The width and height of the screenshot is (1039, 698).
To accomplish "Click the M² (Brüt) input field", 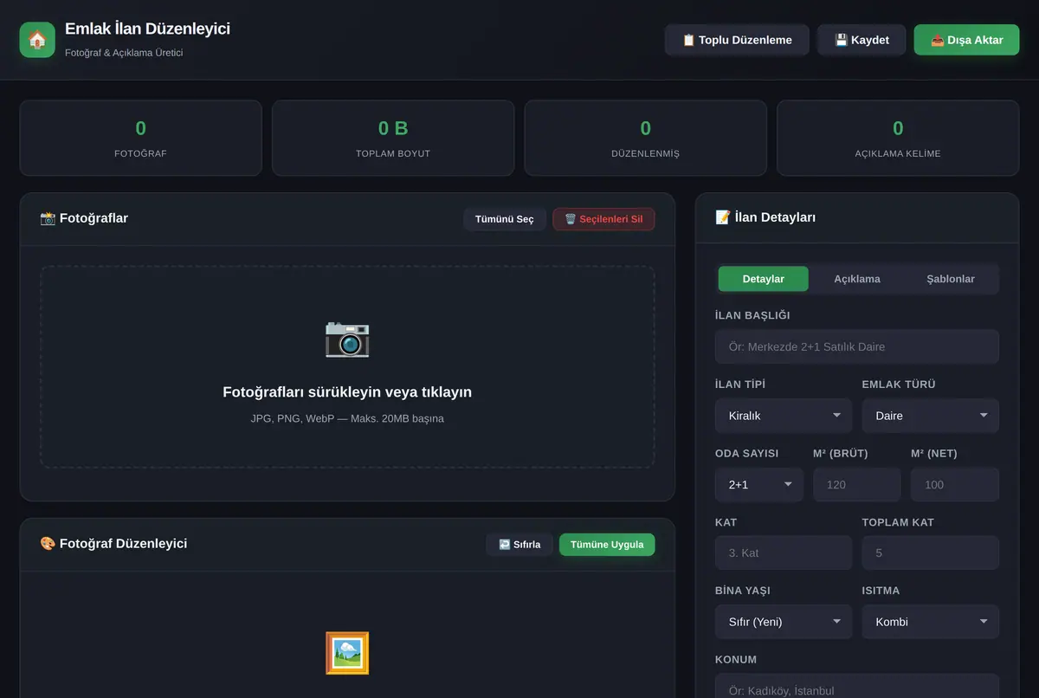I will click(x=857, y=485).
